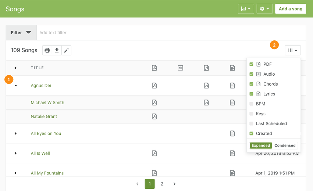Screen dimensions: 313x191
Task: Expand All Is Well row
Action: pyautogui.click(x=15, y=153)
